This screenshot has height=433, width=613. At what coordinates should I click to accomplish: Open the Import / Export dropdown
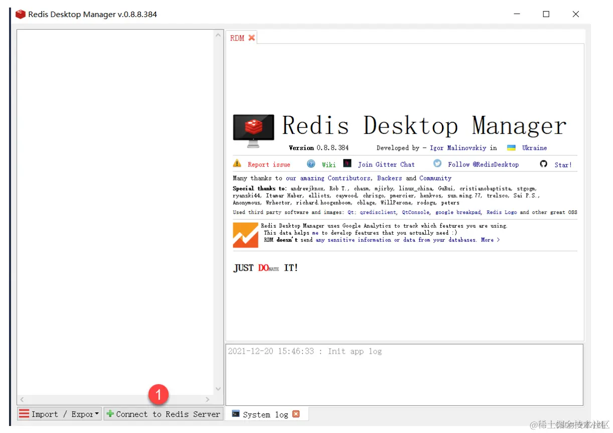(x=59, y=414)
